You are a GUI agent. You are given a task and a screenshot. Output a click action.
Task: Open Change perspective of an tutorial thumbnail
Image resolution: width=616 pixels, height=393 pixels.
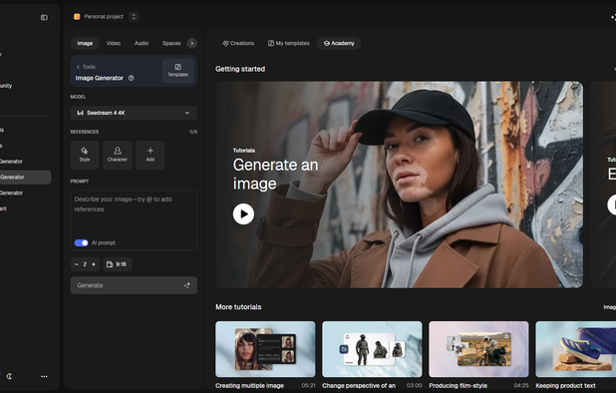(x=372, y=349)
